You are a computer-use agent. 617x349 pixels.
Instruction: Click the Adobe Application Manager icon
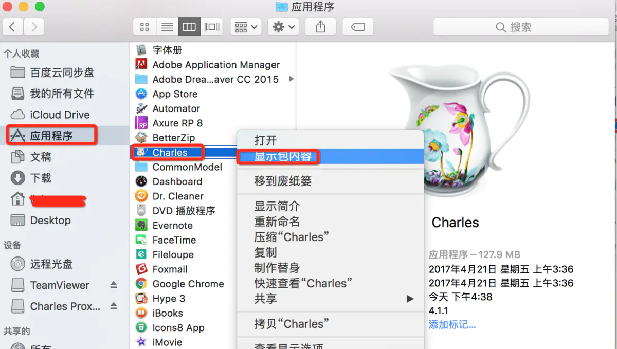[x=141, y=65]
